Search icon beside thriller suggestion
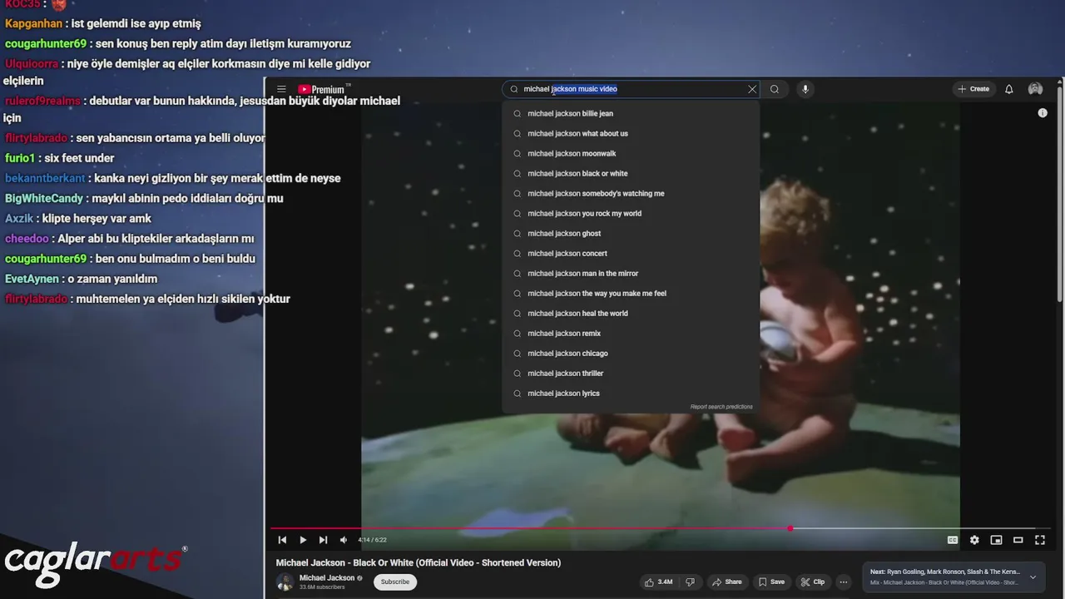 click(x=518, y=373)
